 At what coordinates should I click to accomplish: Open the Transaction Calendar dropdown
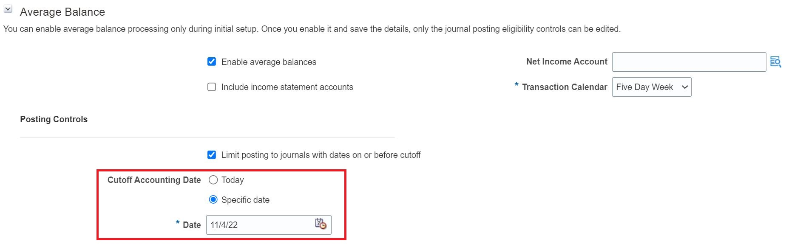point(651,87)
